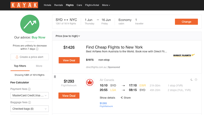The height and width of the screenshot is (115, 204).
Task: Click View Deal for the $1293 flight
Action: (x=69, y=96)
